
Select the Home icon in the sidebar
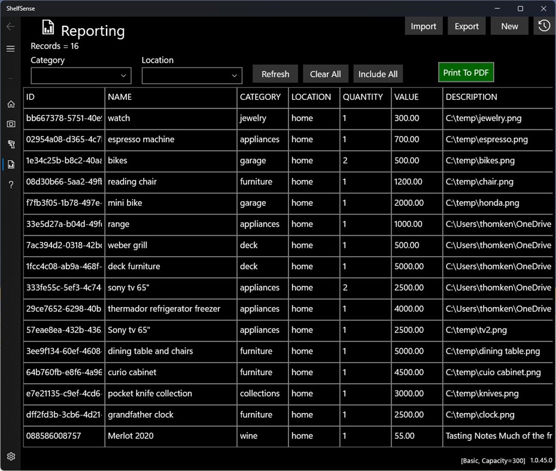[10, 104]
